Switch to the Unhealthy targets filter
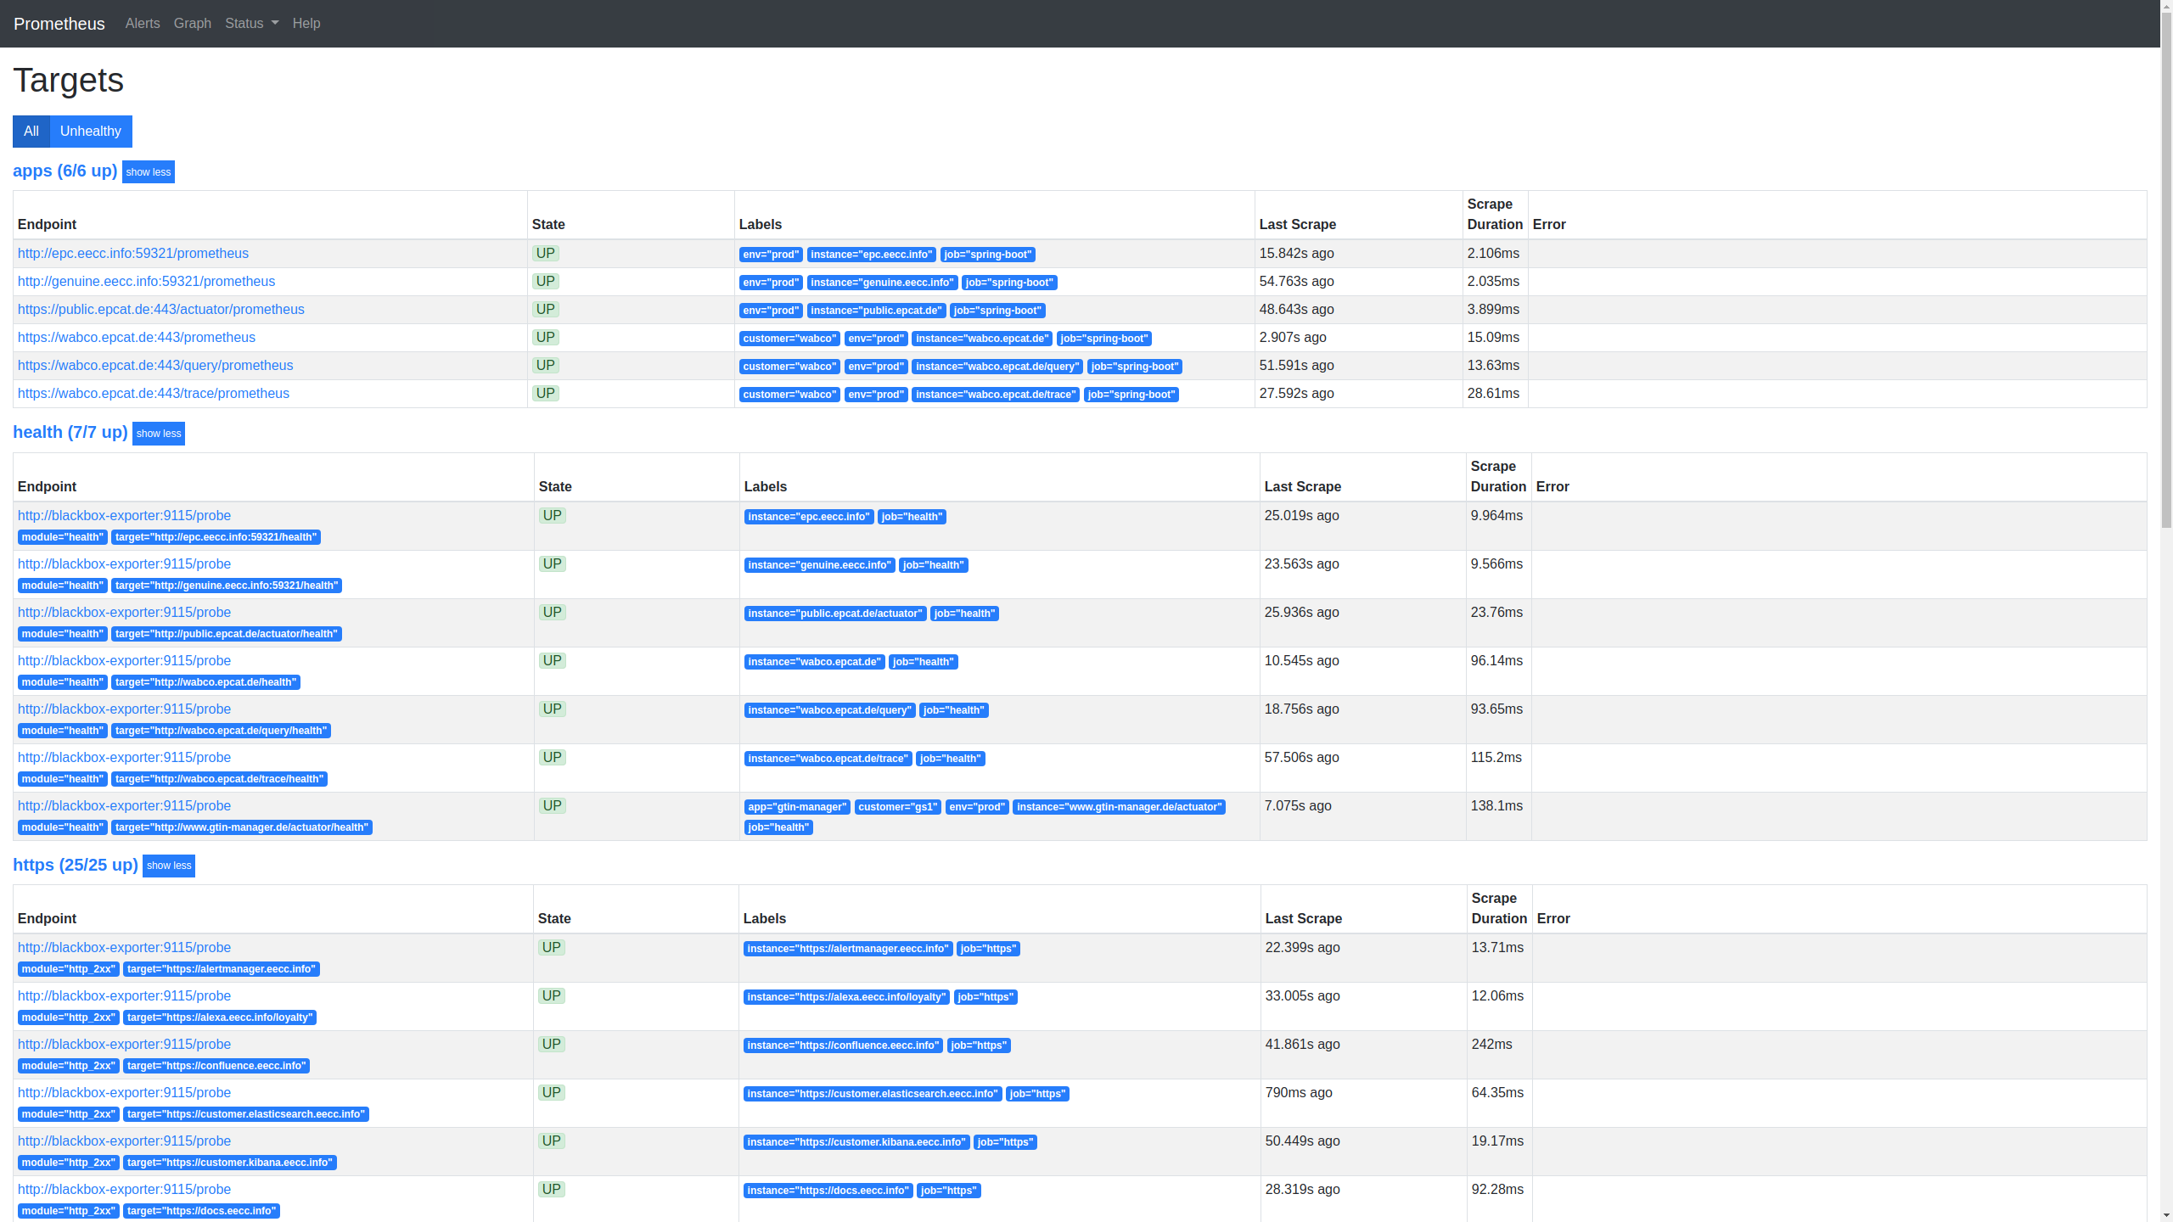The width and height of the screenshot is (2173, 1222). pos(91,132)
